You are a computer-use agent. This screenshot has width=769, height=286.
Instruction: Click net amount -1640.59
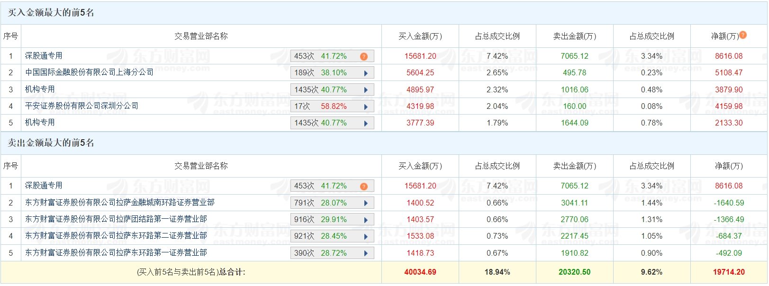tap(729, 203)
